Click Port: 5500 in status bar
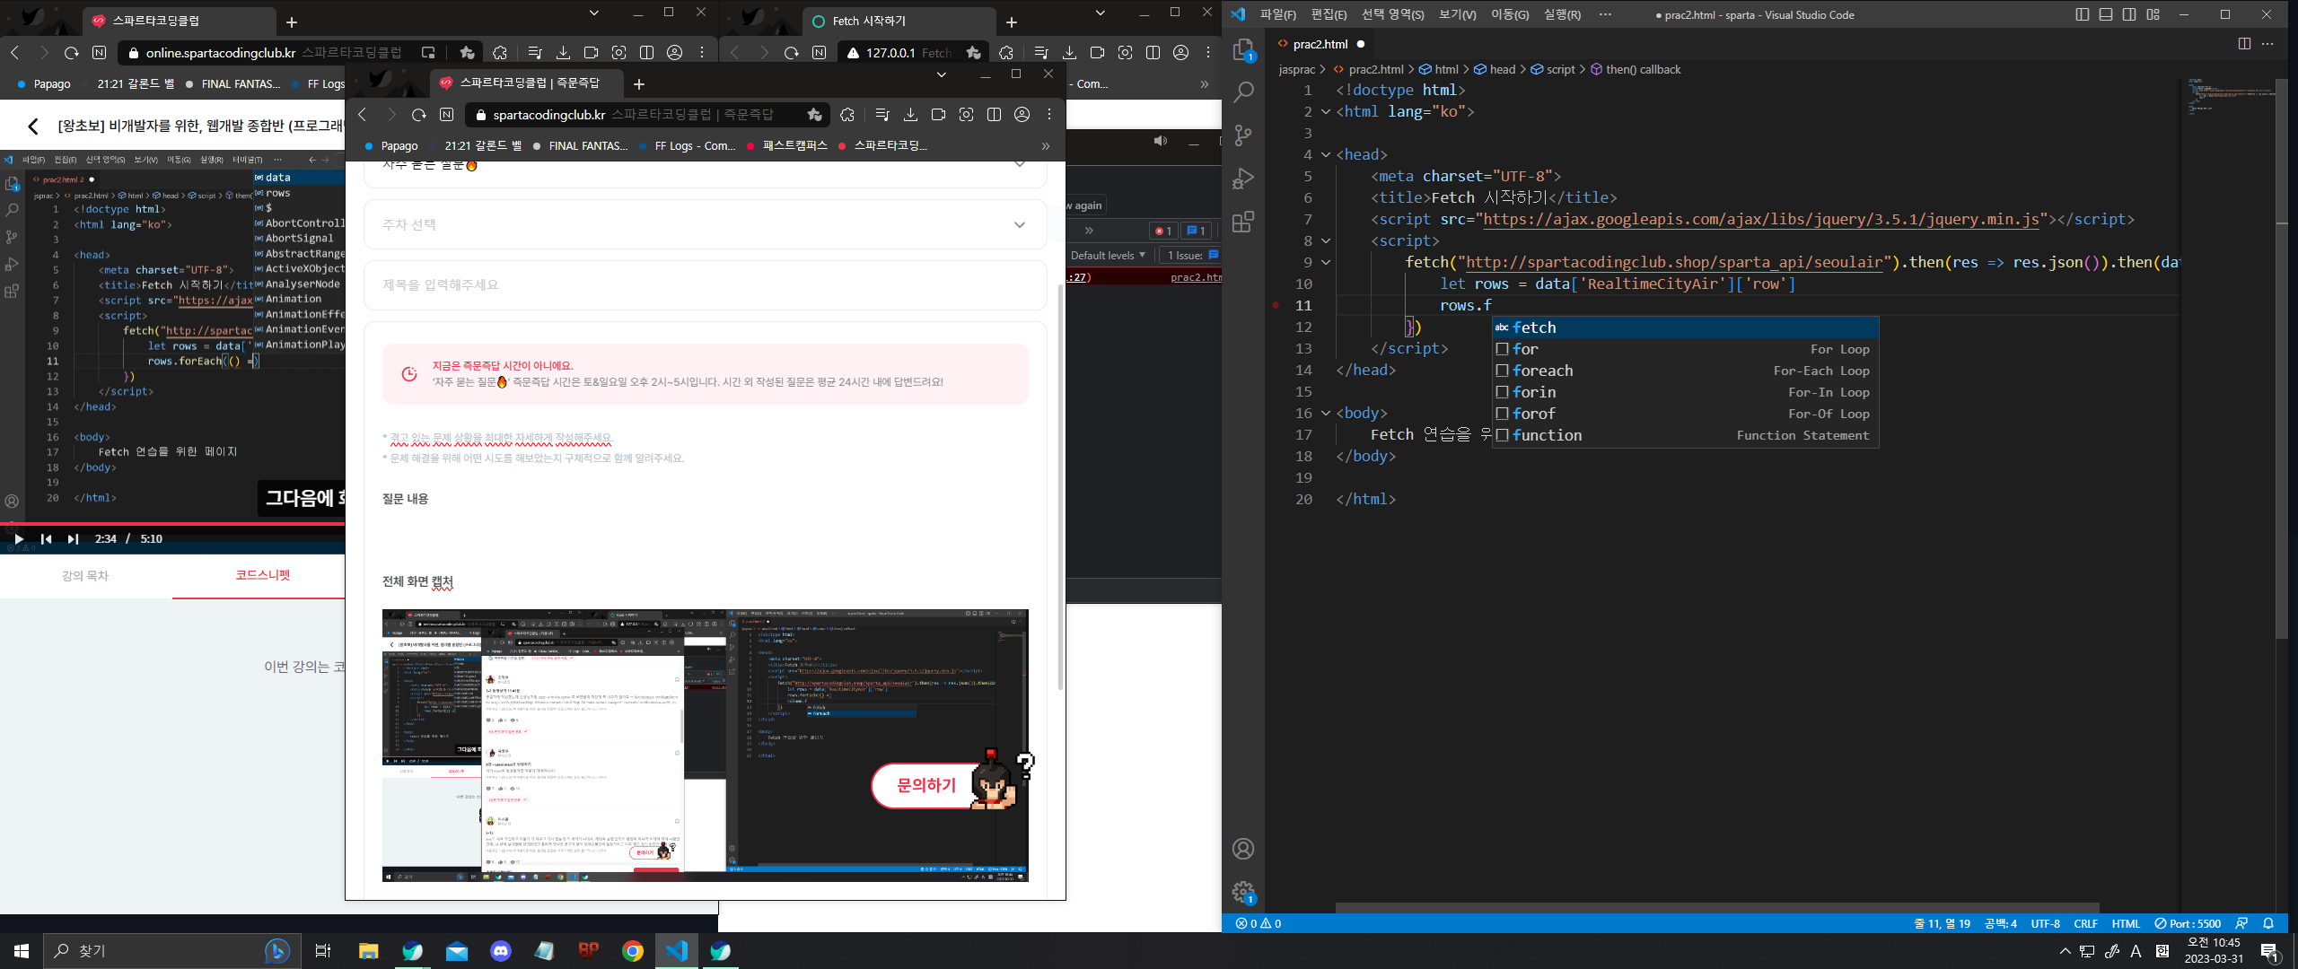 pyautogui.click(x=2188, y=923)
